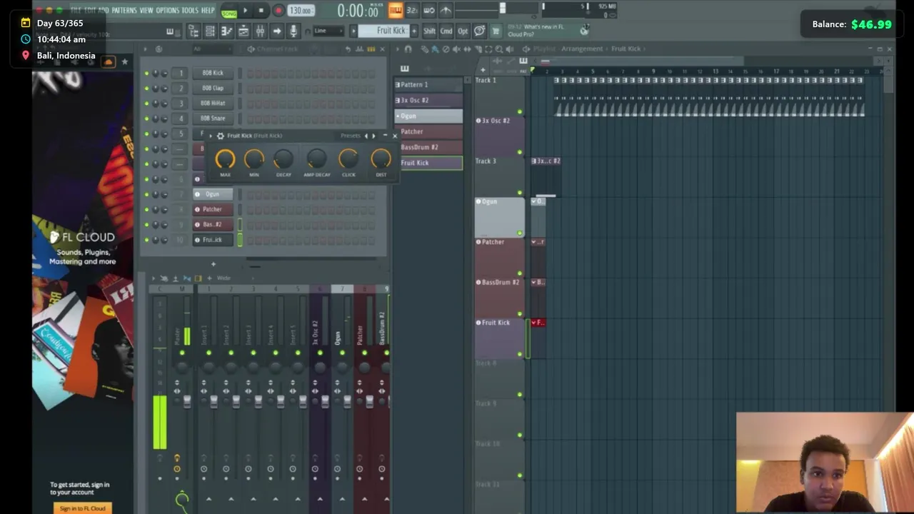
Task: Adjust the CLICK knob on Fruit Kick
Action: coord(348,159)
